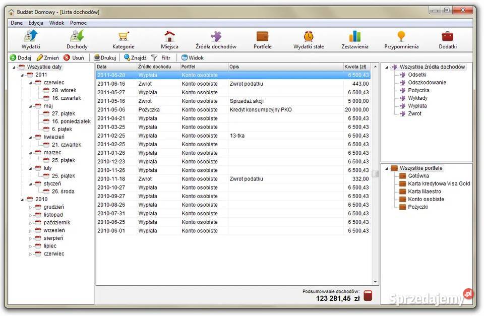Select Gotówka in the wallets tree
The image size is (484, 316).
pos(418,176)
